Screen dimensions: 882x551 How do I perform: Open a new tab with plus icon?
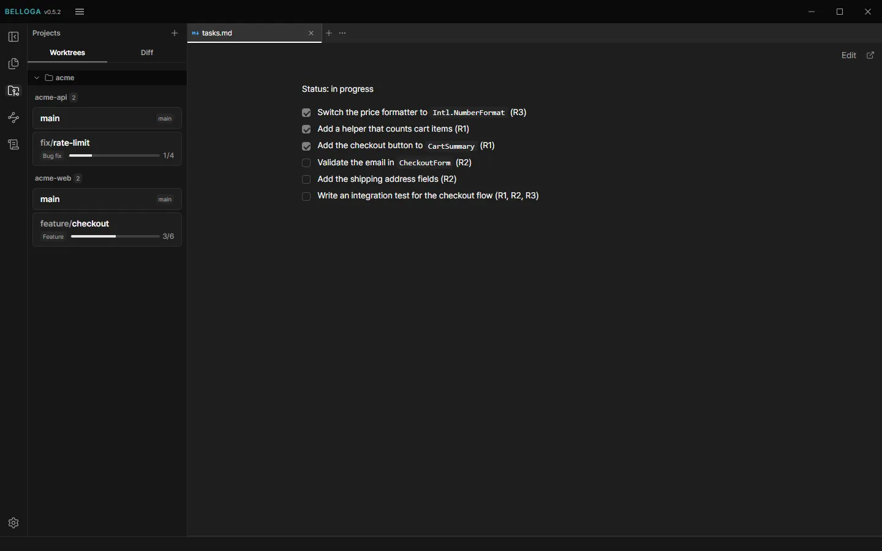329,33
